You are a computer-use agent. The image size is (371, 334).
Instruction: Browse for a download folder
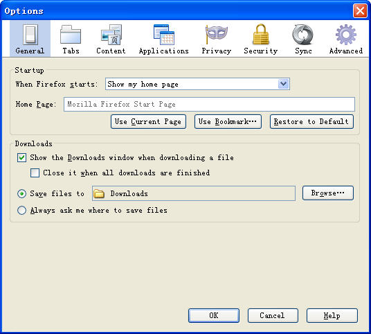328,193
